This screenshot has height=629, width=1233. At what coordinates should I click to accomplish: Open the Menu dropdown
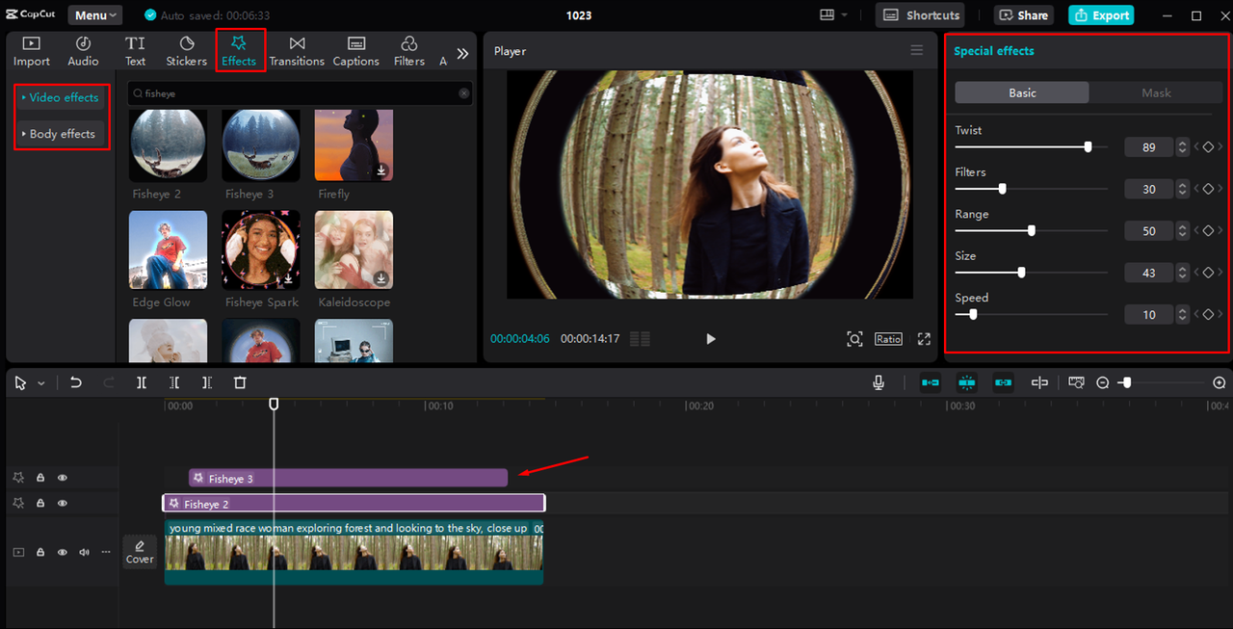(x=94, y=15)
